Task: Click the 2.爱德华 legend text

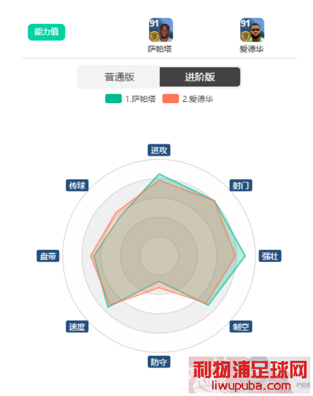Action: 197,99
